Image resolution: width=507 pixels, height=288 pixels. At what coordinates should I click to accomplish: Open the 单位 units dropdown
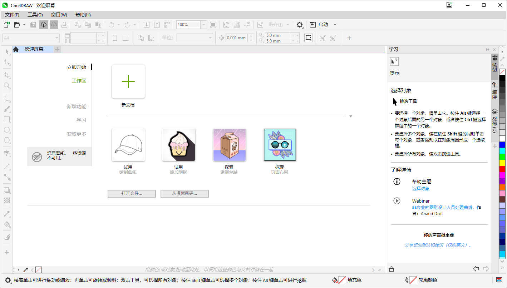click(x=210, y=38)
